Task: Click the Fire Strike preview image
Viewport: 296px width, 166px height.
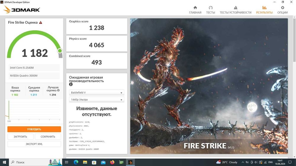Action: [209, 86]
